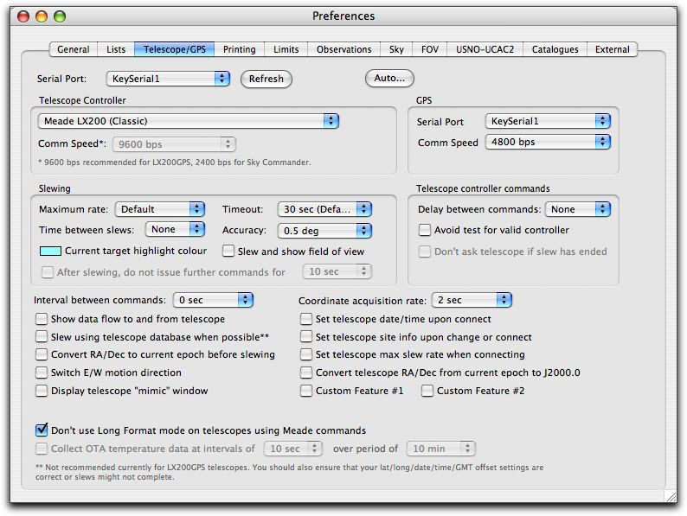This screenshot has height=516, width=687.
Task: Check Switch E/W motion direction
Action: (x=42, y=373)
